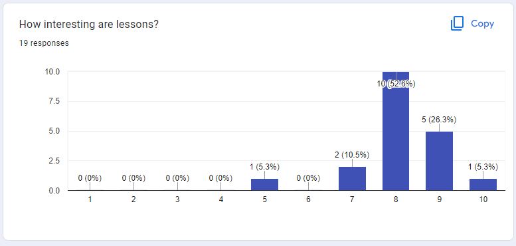Click the '19 responses' text
Screen dimensions: 516x246
click(x=44, y=43)
